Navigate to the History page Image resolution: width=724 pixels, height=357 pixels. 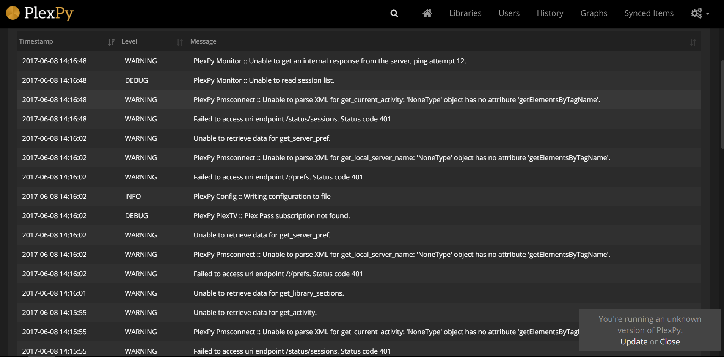point(550,13)
